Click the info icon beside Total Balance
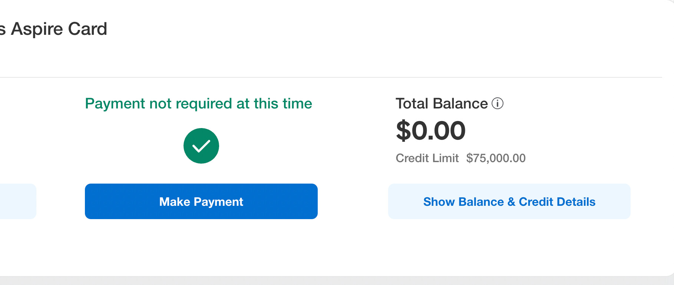The height and width of the screenshot is (285, 674). click(498, 104)
